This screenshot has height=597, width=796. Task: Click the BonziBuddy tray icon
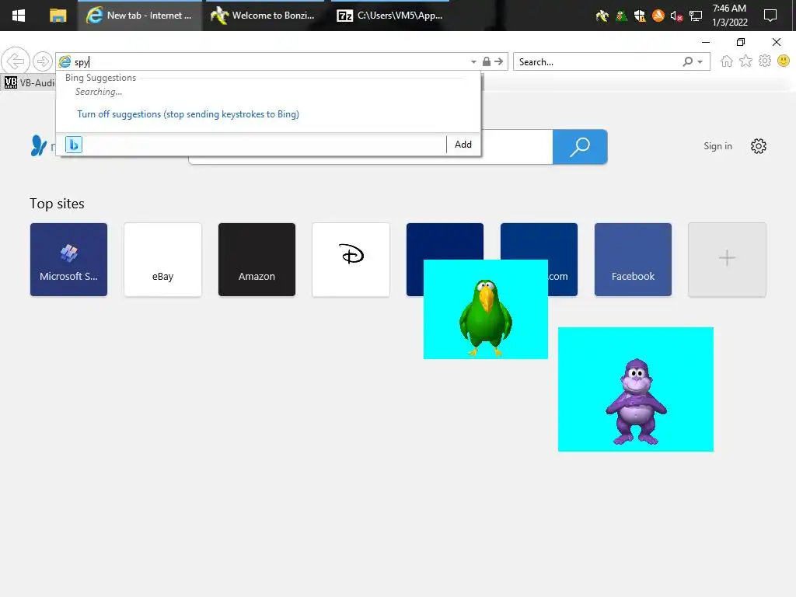pyautogui.click(x=602, y=16)
